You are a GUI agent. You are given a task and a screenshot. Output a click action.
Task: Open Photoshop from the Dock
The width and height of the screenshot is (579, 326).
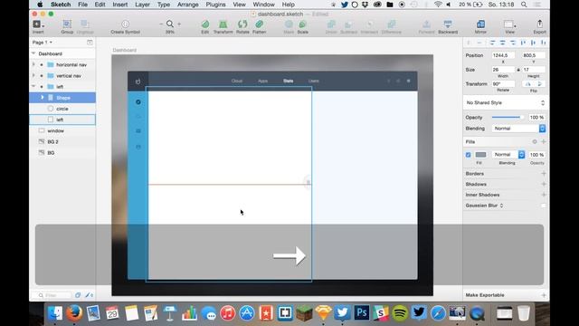pos(362,313)
